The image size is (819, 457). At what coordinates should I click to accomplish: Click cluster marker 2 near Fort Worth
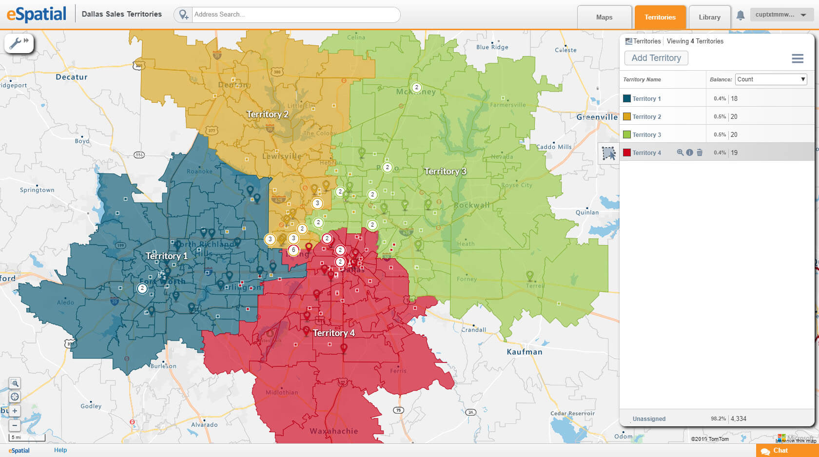[x=142, y=288]
